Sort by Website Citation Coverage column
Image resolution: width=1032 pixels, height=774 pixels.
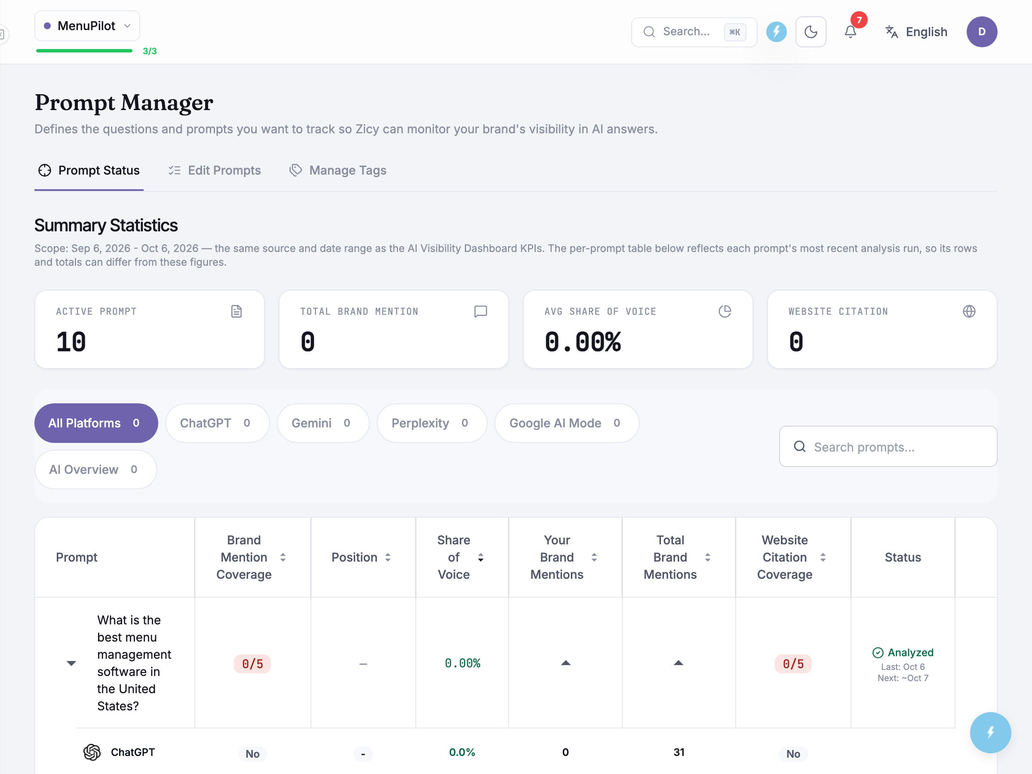click(823, 557)
